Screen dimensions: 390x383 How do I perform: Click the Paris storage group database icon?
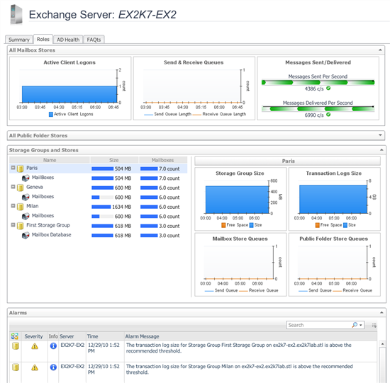point(20,168)
